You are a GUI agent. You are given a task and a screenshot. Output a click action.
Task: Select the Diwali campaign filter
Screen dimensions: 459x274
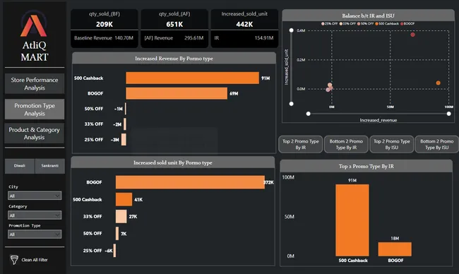20,166
